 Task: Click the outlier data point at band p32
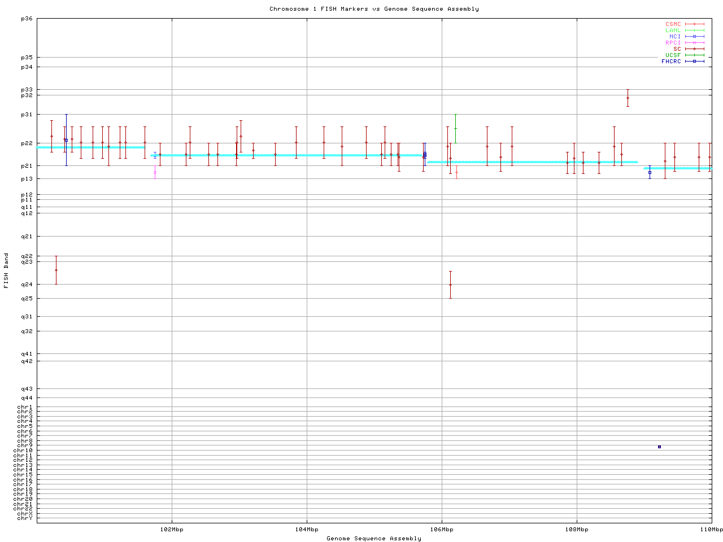tap(628, 98)
